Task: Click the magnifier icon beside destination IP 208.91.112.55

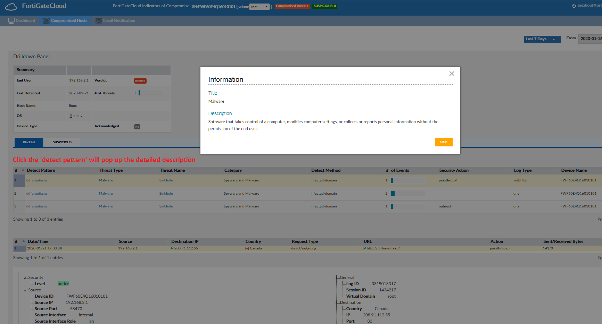Action: pyautogui.click(x=172, y=248)
